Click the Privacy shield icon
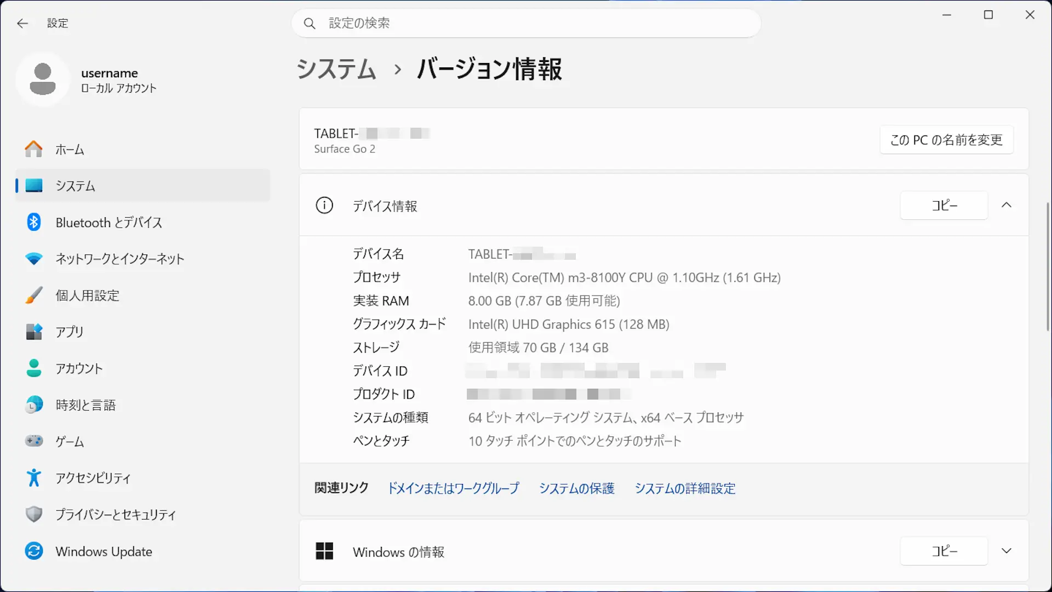The width and height of the screenshot is (1052, 592). (x=34, y=514)
